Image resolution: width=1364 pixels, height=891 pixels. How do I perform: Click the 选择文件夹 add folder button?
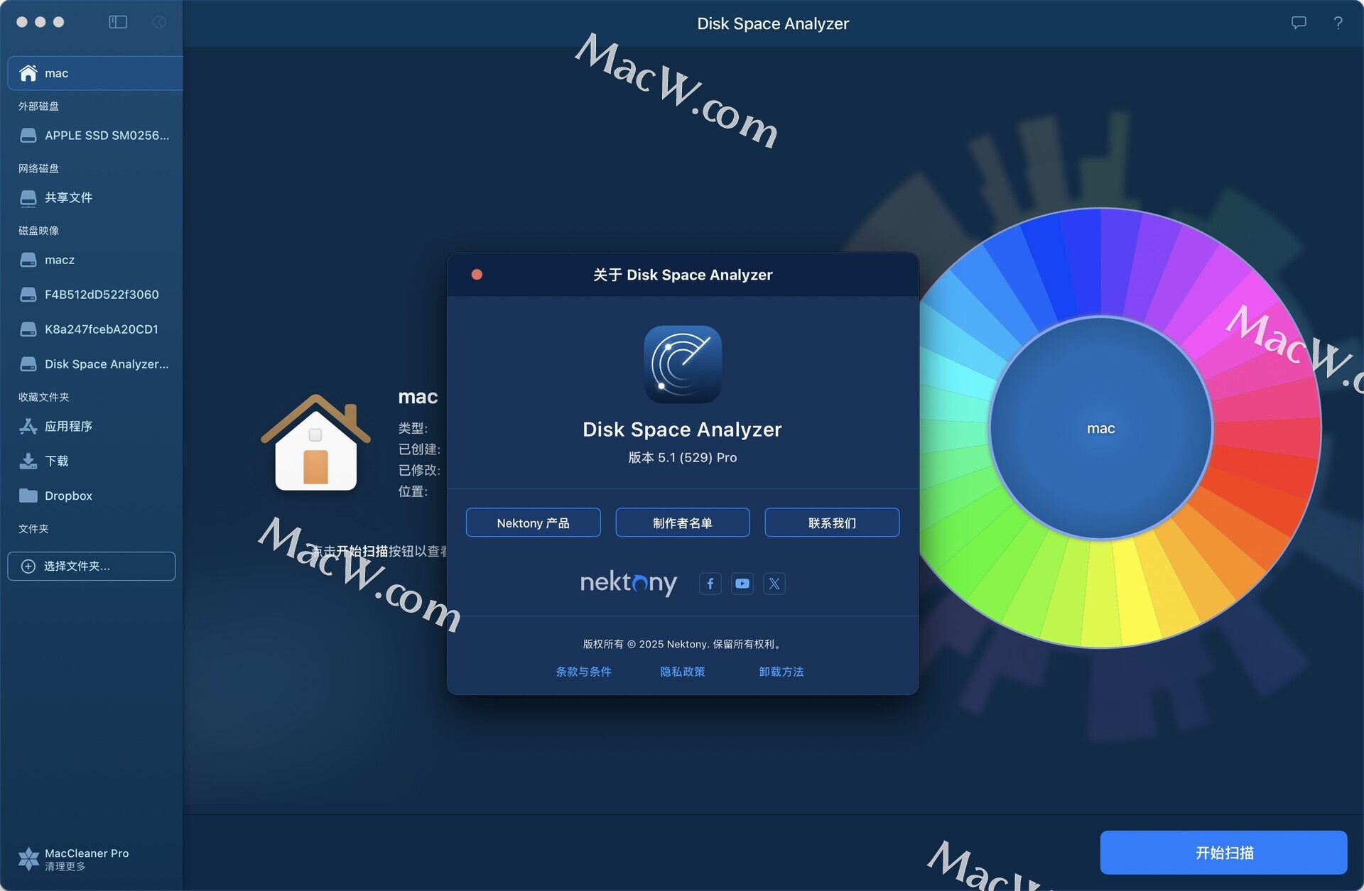tap(92, 566)
